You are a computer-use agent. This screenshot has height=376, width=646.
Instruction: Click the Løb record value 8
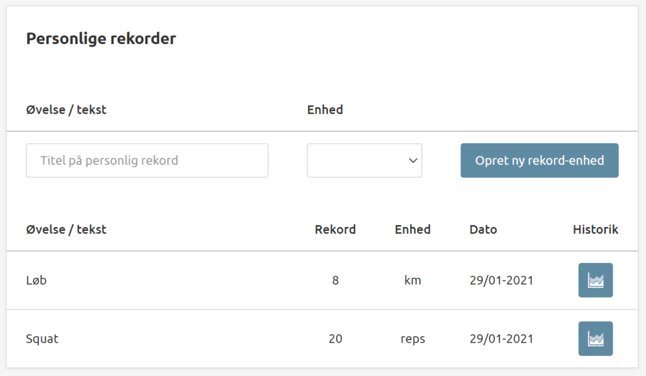click(335, 280)
